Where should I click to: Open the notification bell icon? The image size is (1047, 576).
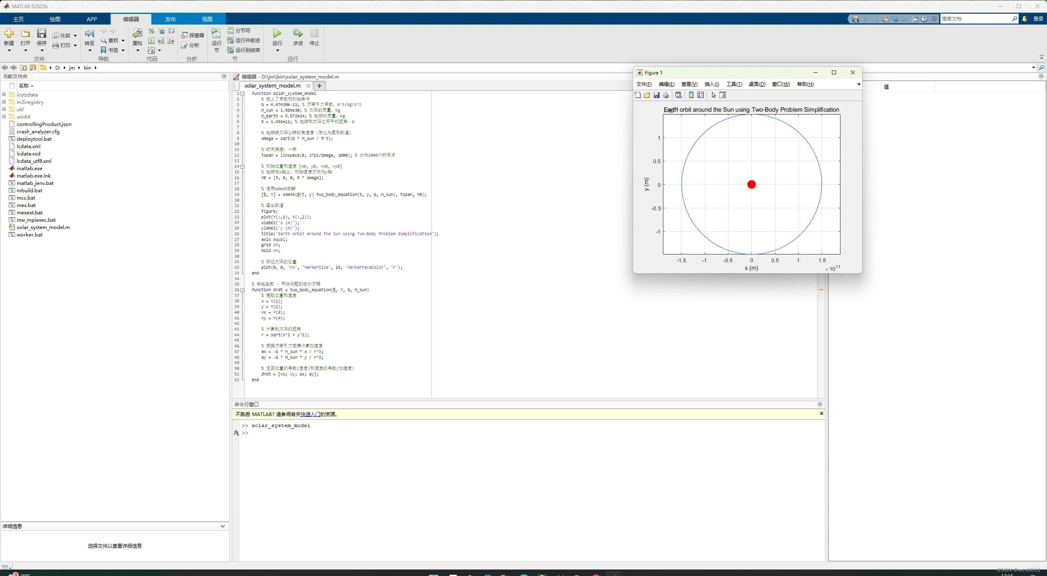1025,19
